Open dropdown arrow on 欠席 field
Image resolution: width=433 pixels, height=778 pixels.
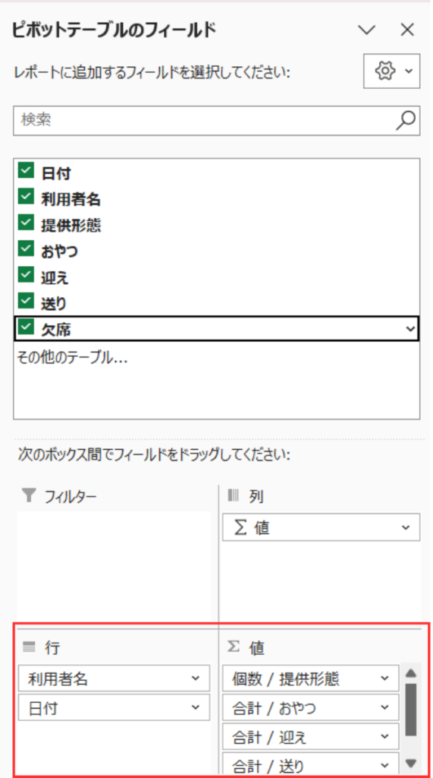coord(409,328)
